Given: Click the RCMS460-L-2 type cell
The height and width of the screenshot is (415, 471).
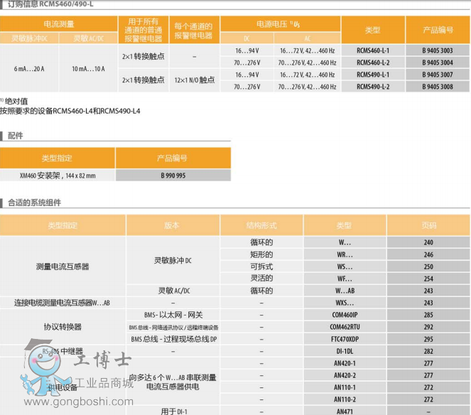Looking at the screenshot, I should 372,63.
